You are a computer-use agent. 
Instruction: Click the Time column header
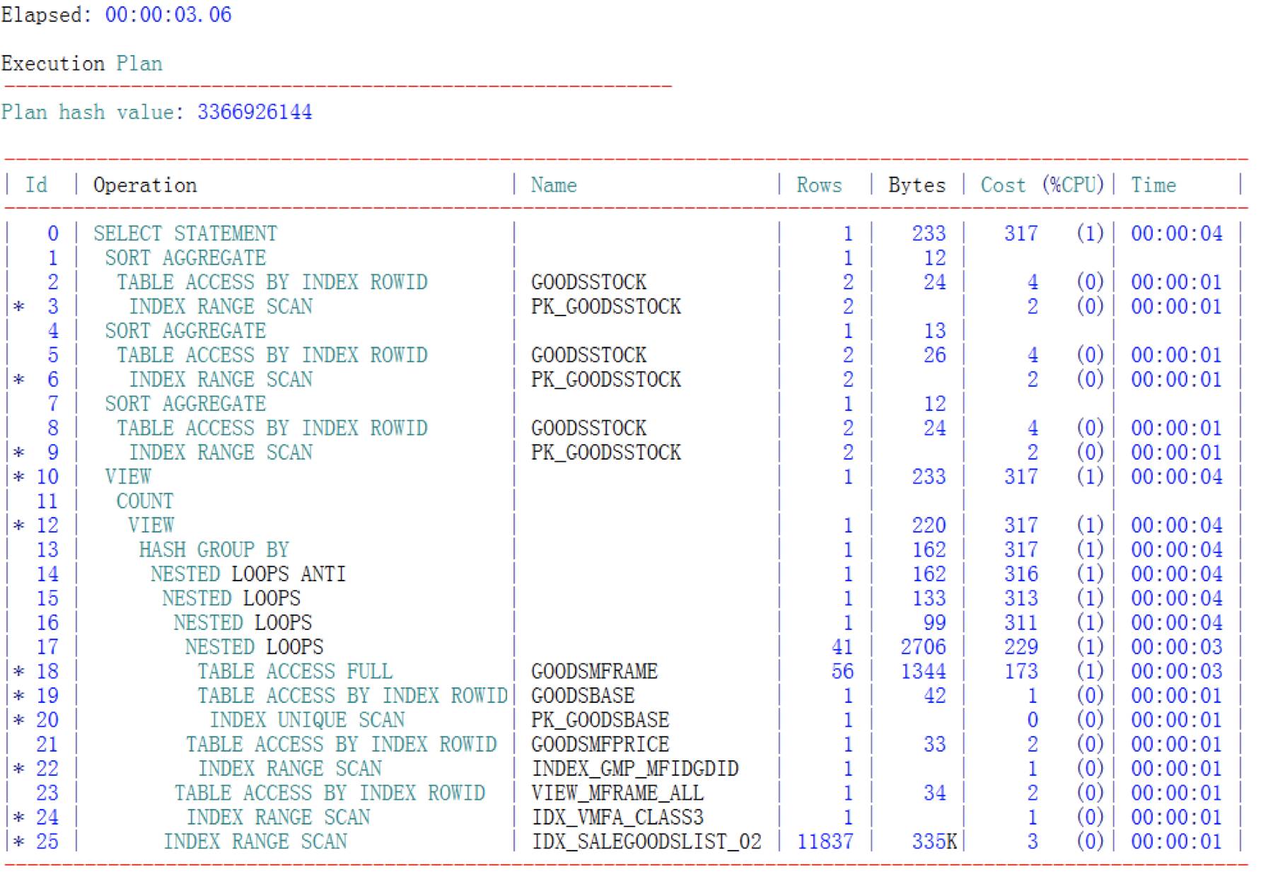[x=1153, y=185]
